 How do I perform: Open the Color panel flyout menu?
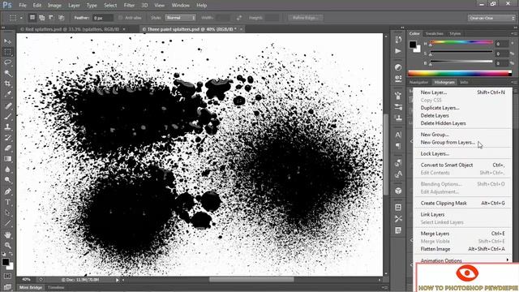(x=513, y=33)
